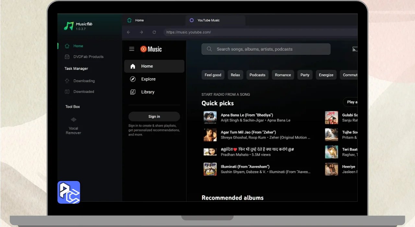The height and width of the screenshot is (227, 415).
Task: Select the Podcasts chip
Action: coord(257,75)
